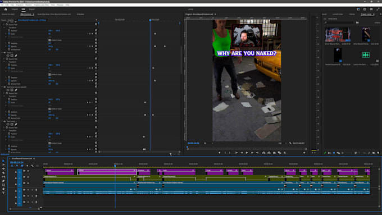
Task: Go to Out point in Program Monitor
Action: 257,153
